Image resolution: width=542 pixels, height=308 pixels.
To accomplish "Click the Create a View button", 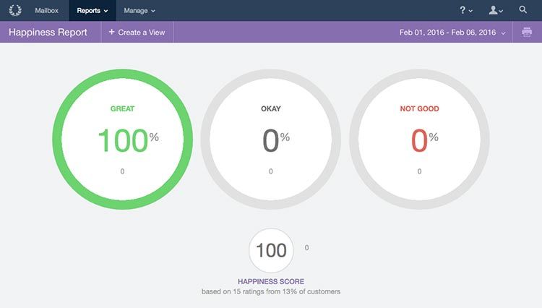I will tap(137, 33).
